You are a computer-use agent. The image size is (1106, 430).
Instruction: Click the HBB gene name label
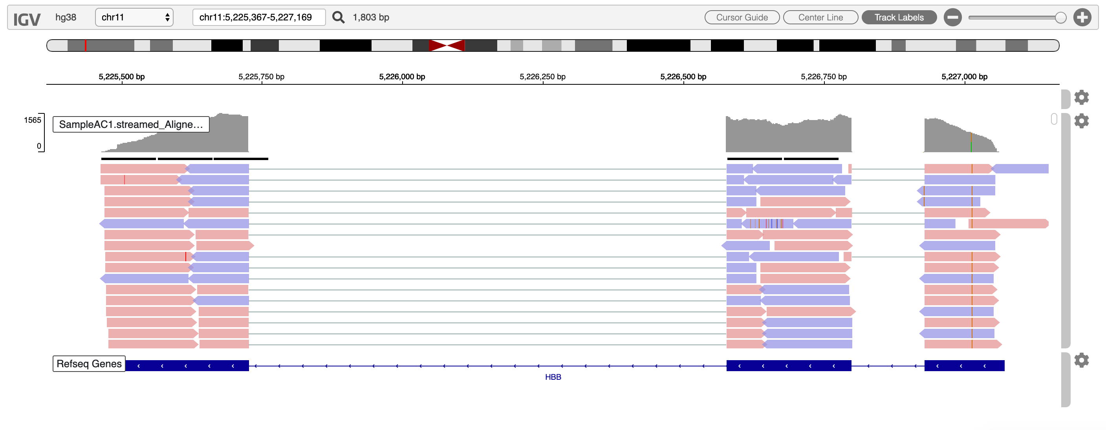(553, 377)
